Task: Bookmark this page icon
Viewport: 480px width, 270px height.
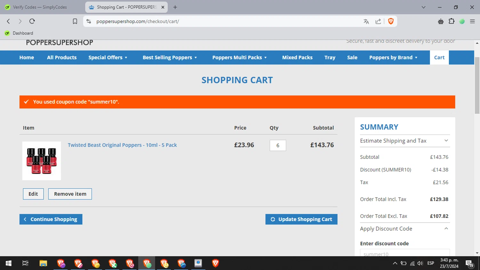Action: 75,21
